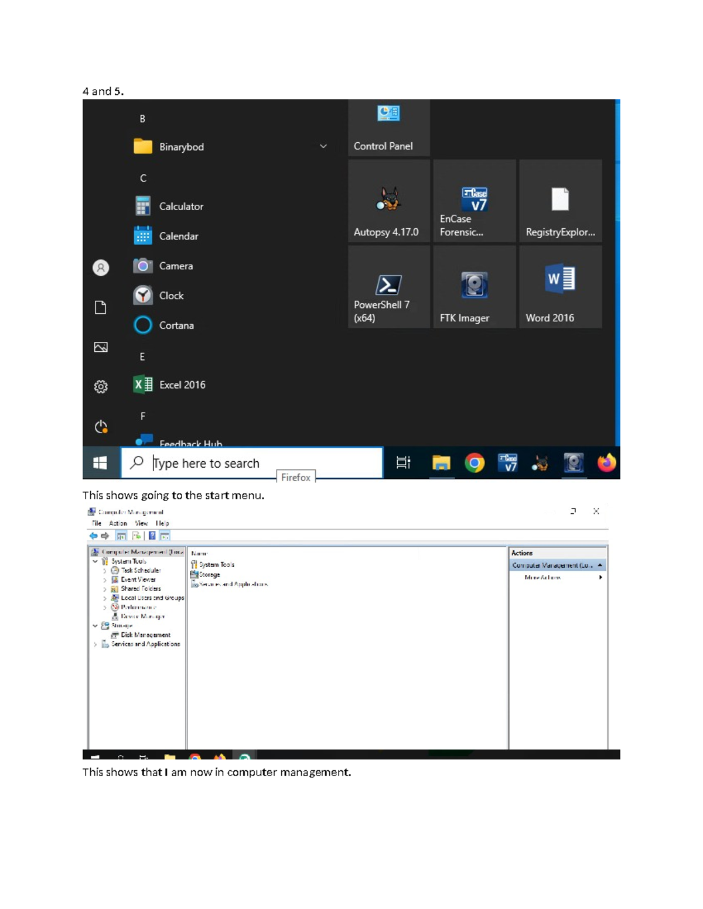Expand the Local Users and Groups arrow
This screenshot has width=703, height=909.
[105, 598]
